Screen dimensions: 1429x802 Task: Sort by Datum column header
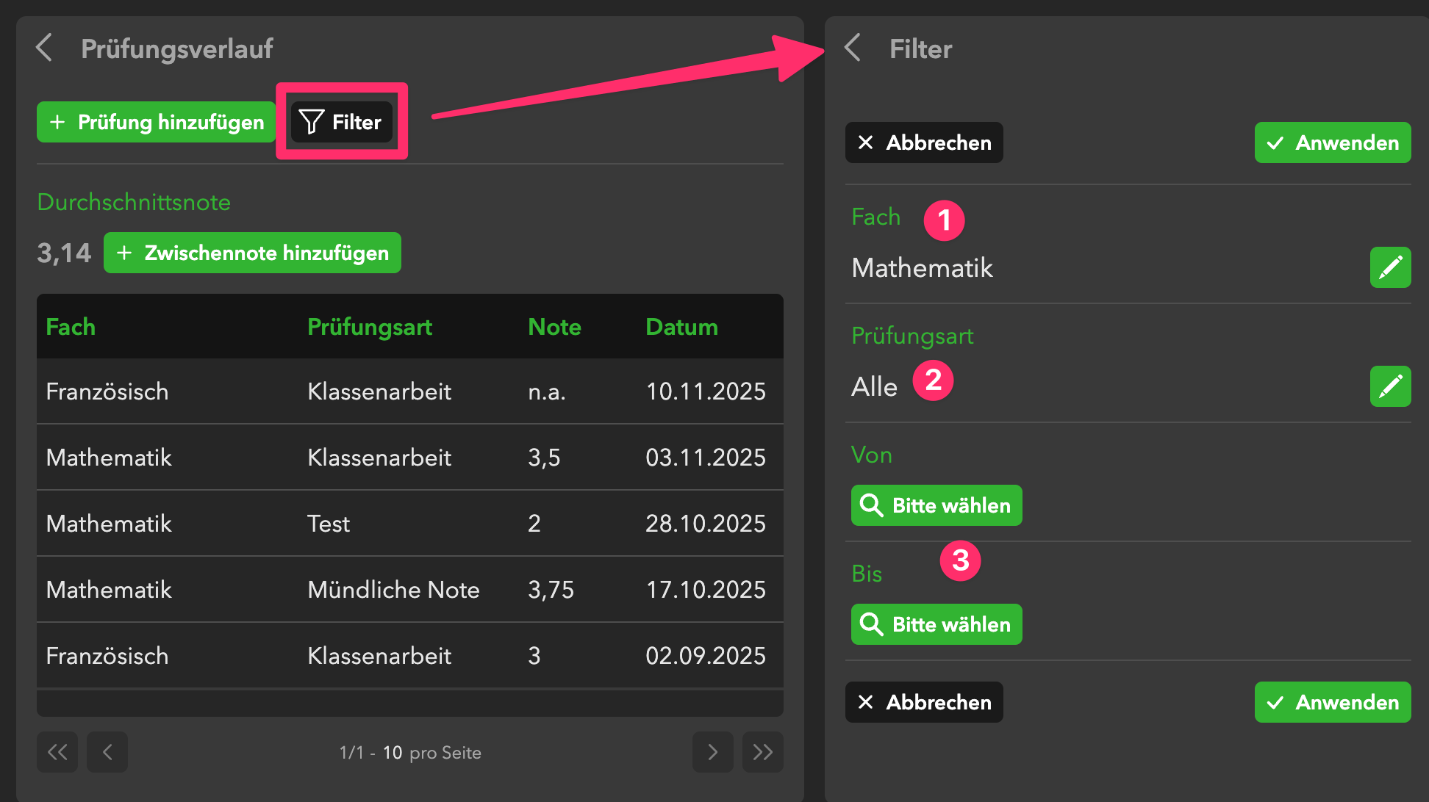[681, 327]
